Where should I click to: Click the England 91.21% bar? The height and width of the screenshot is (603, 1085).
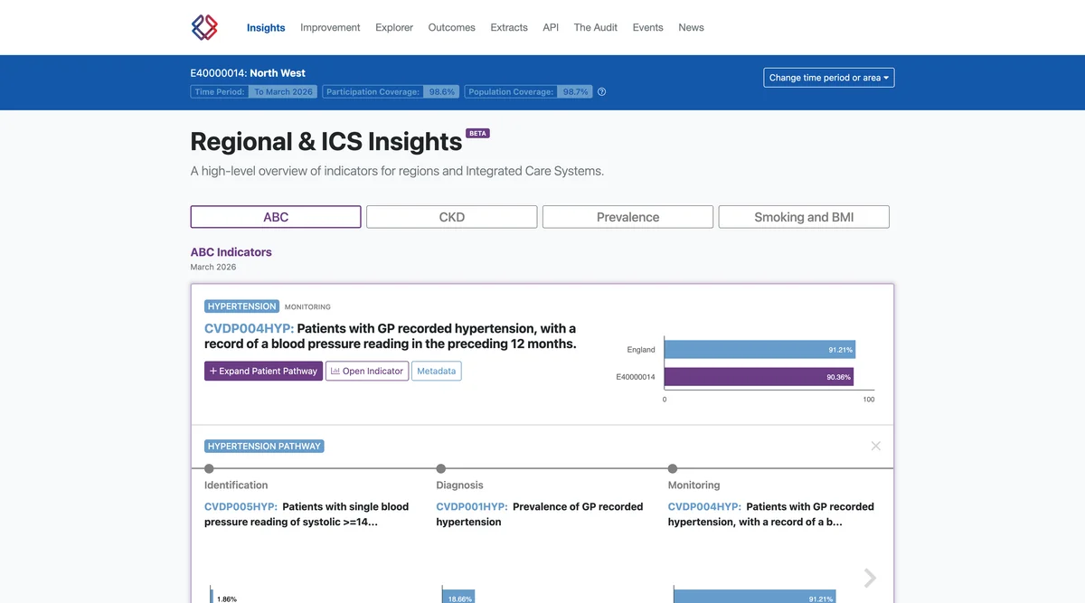click(x=759, y=350)
